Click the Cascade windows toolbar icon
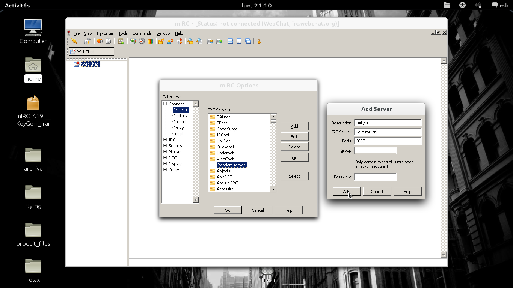513x288 pixels. pyautogui.click(x=248, y=41)
